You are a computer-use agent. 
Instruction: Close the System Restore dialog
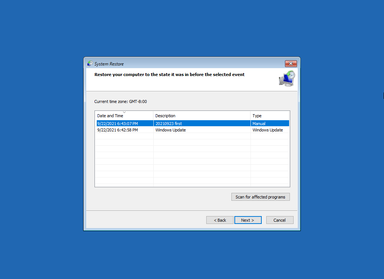[291, 64]
